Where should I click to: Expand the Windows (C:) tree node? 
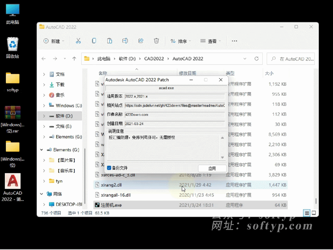(x=44, y=106)
